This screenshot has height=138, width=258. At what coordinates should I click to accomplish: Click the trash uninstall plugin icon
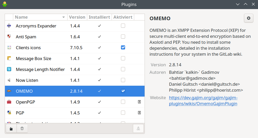tap(22, 128)
